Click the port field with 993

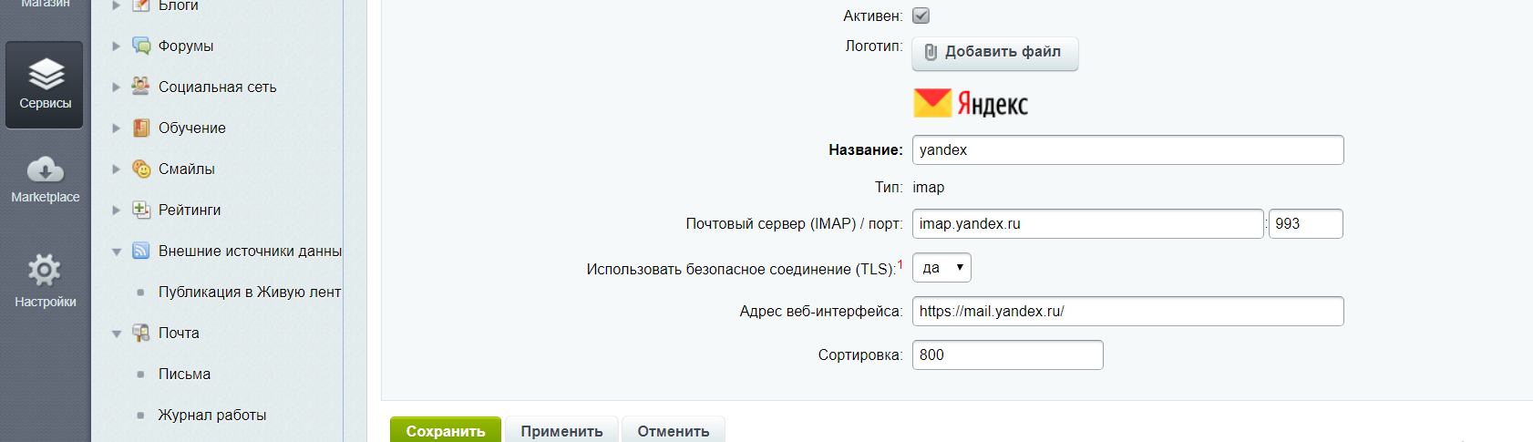(1306, 224)
